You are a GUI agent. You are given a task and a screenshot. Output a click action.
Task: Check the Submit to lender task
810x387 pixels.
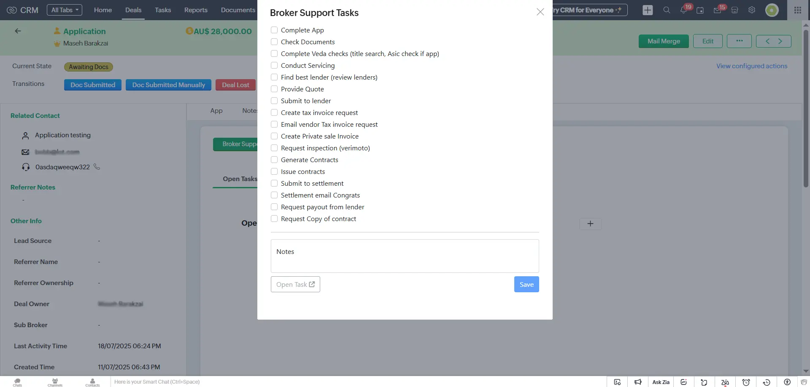click(x=274, y=101)
